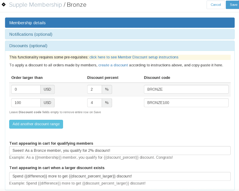Viewport: 239px width, 191px height.
Task: Open Member Discount setup instructions link
Action: pos(134,57)
